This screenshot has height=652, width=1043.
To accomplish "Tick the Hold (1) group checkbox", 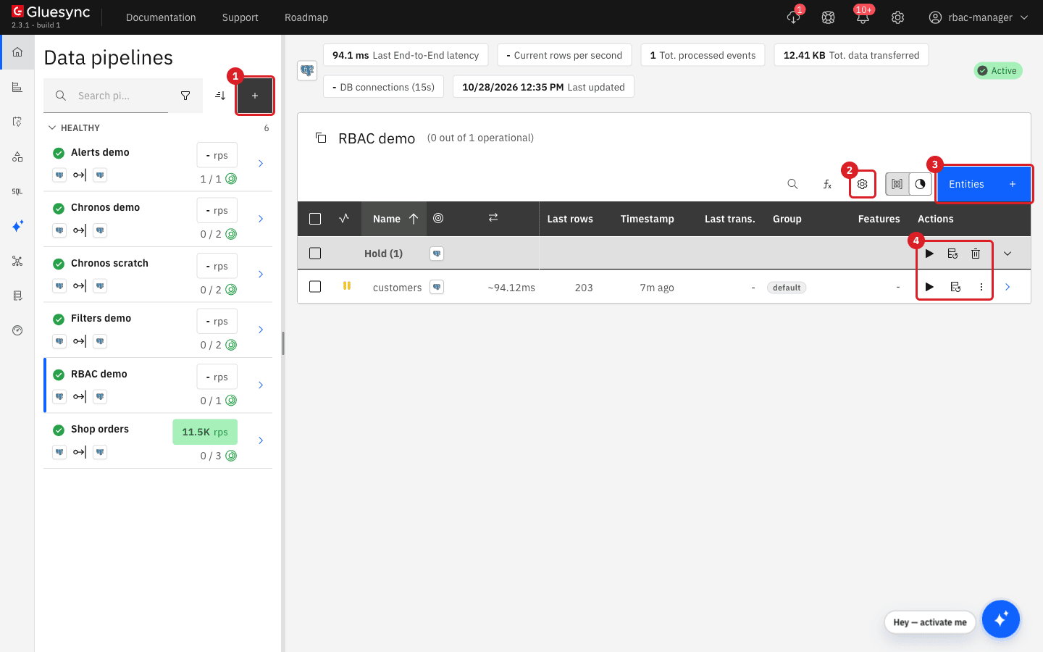I will tap(315, 254).
